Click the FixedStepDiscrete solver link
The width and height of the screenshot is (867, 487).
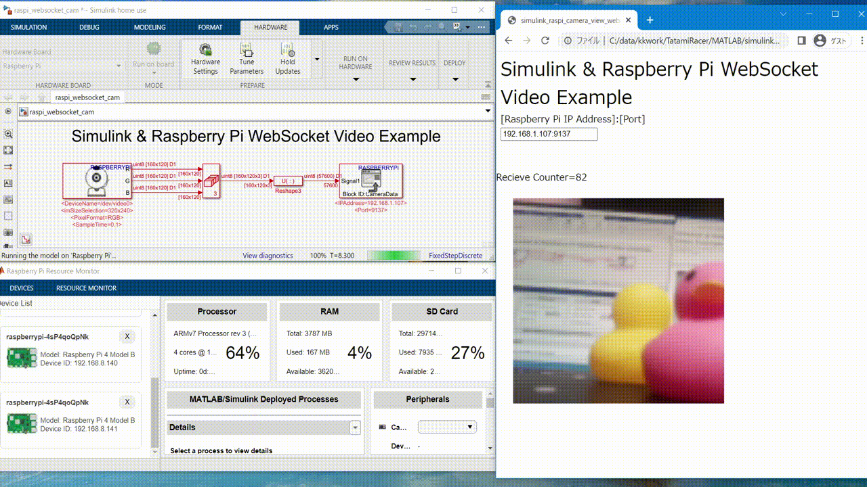tap(456, 256)
